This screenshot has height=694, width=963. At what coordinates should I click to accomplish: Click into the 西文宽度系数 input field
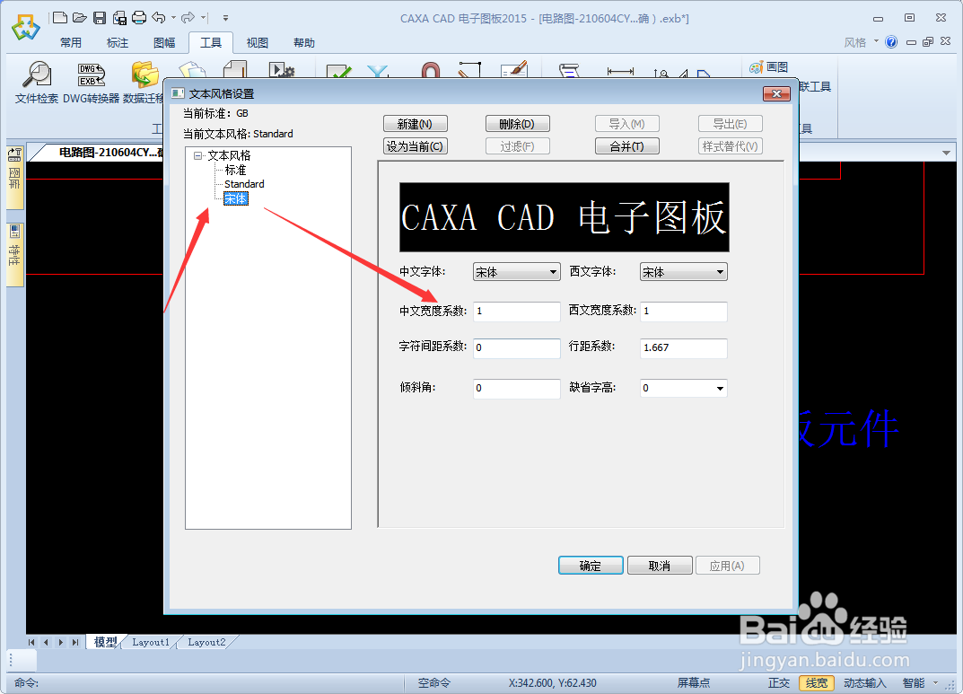(684, 312)
